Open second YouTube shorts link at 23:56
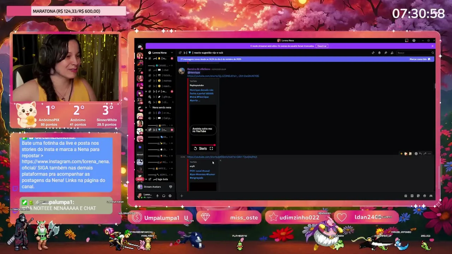This screenshot has width=452, height=254. coord(222,157)
